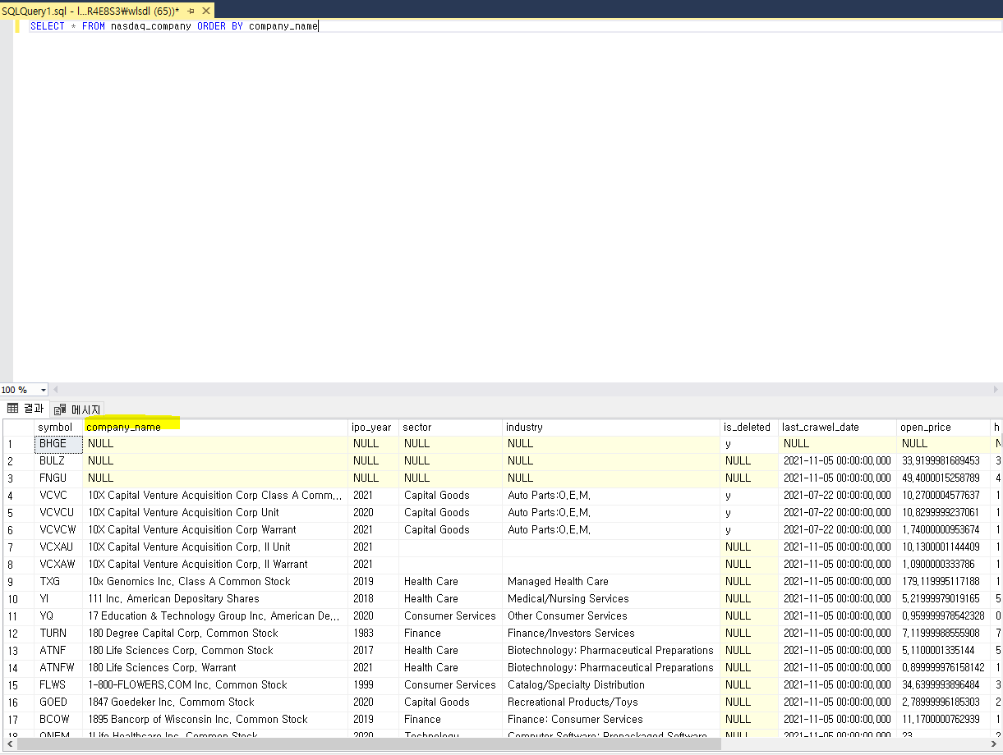Click the open_price 179.119995117188 cell
Viewport: 1003px width, 755px height.
coord(944,582)
